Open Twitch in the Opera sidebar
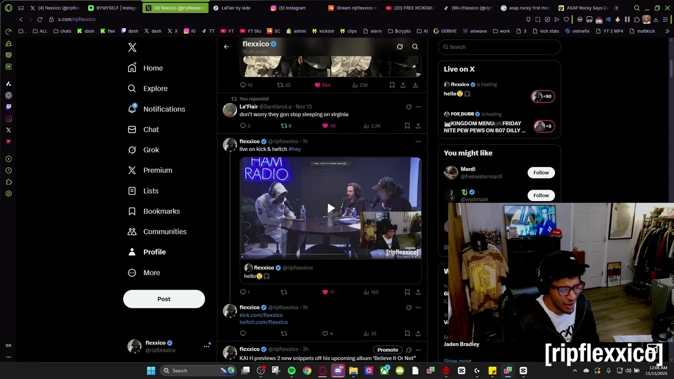 (8, 107)
